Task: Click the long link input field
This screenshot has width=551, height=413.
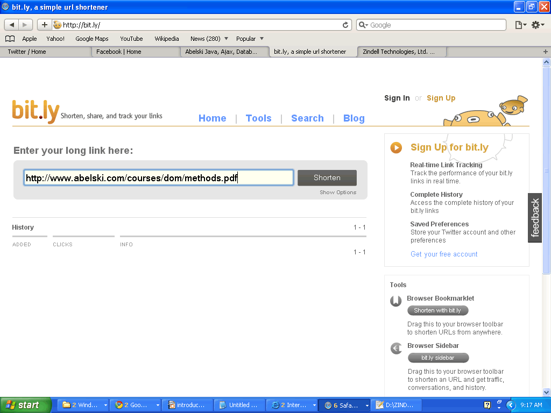Action: point(159,177)
